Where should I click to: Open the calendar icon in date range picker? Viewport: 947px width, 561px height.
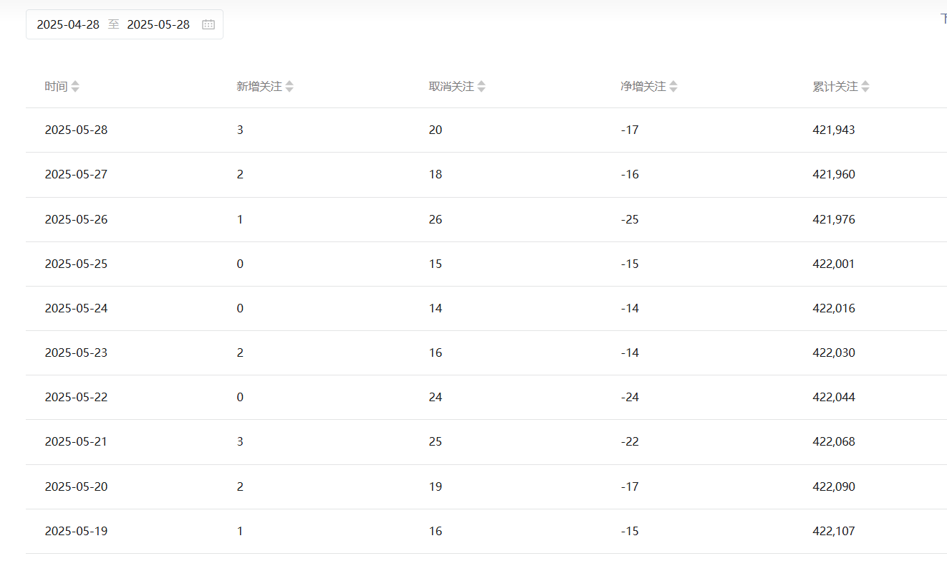pyautogui.click(x=208, y=24)
